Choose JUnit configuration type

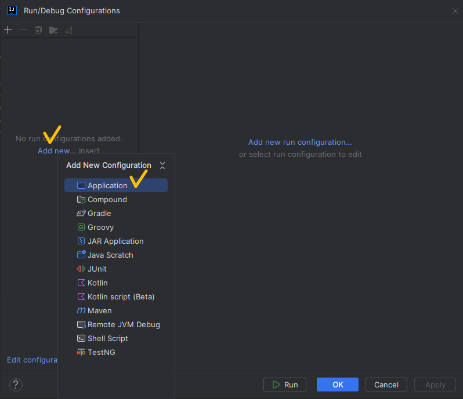[116, 269]
